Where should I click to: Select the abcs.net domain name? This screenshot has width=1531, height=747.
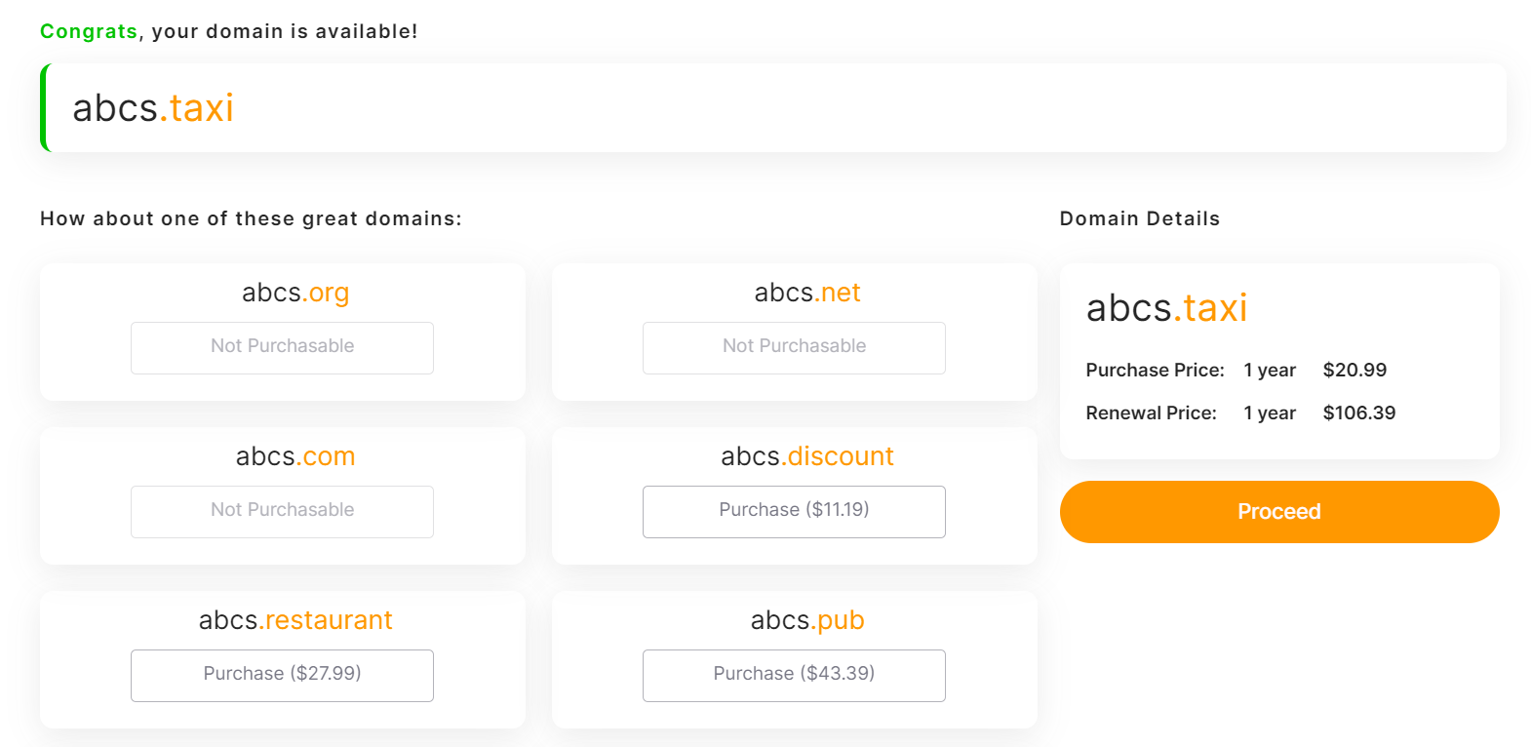[807, 293]
